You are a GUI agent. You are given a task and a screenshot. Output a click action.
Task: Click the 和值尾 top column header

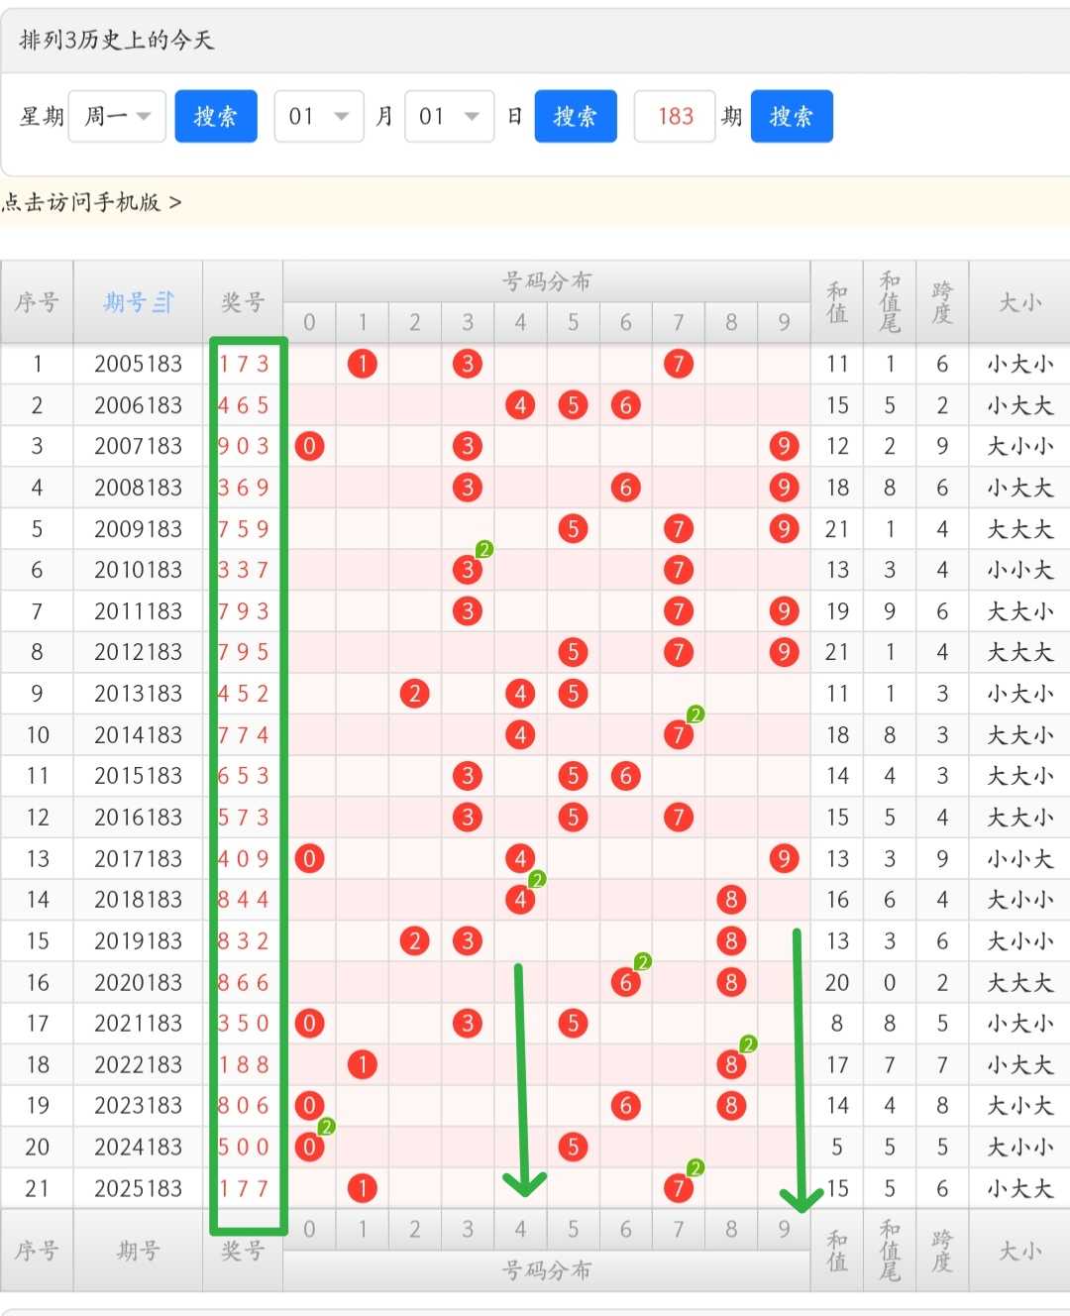pyautogui.click(x=890, y=302)
